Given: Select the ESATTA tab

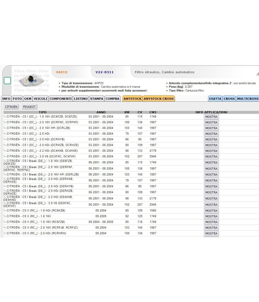Looking at the screenshot, I should (x=215, y=99).
